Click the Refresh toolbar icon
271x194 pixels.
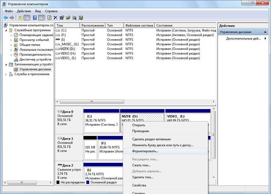click(49, 18)
